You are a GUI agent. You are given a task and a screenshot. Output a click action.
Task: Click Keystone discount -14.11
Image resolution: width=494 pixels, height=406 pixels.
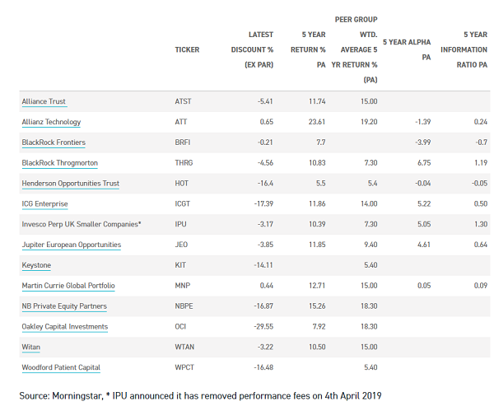point(263,265)
